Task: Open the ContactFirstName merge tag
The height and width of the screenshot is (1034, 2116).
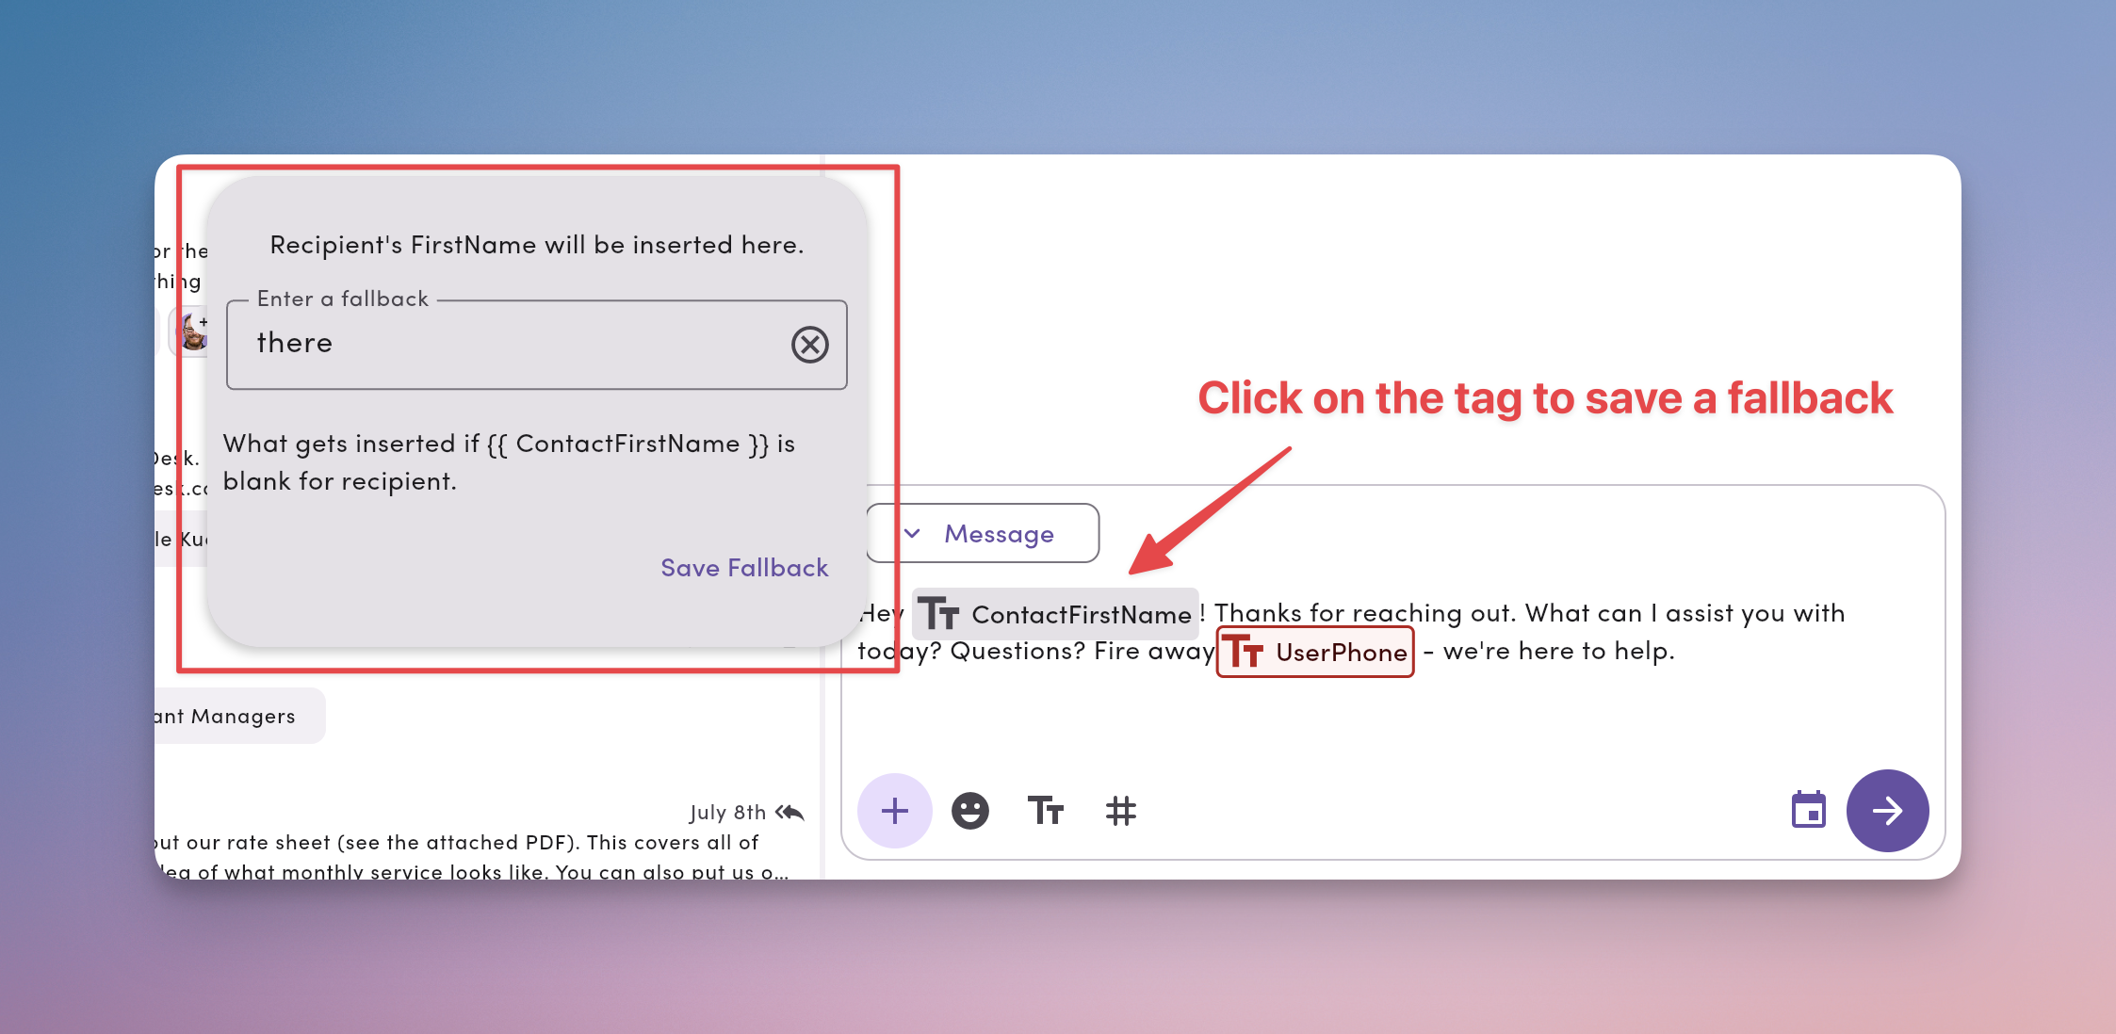Action: 1080,615
